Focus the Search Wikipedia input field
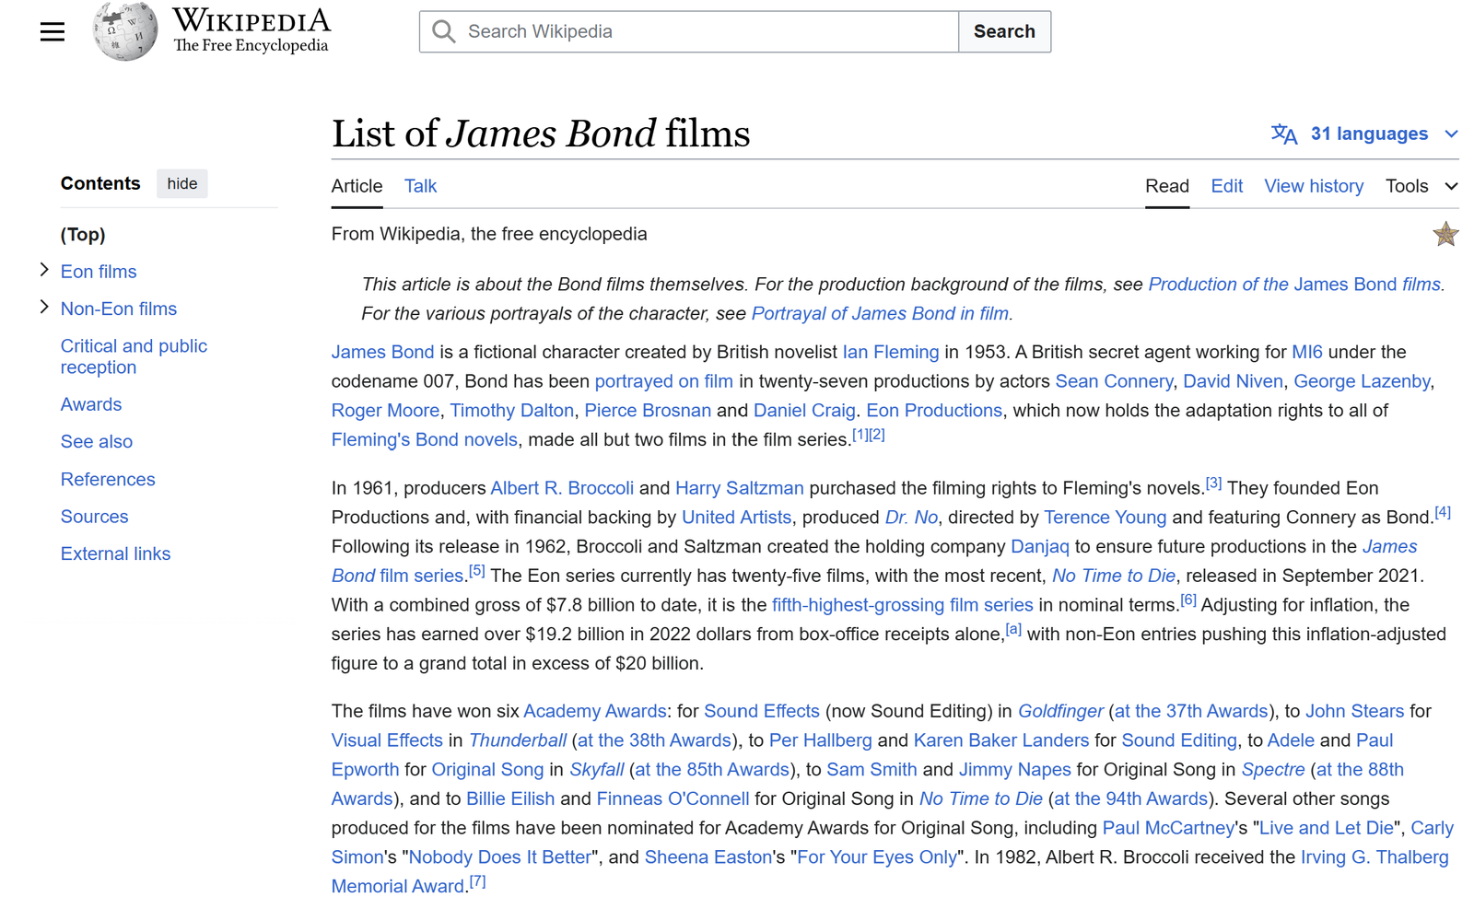 click(x=709, y=32)
